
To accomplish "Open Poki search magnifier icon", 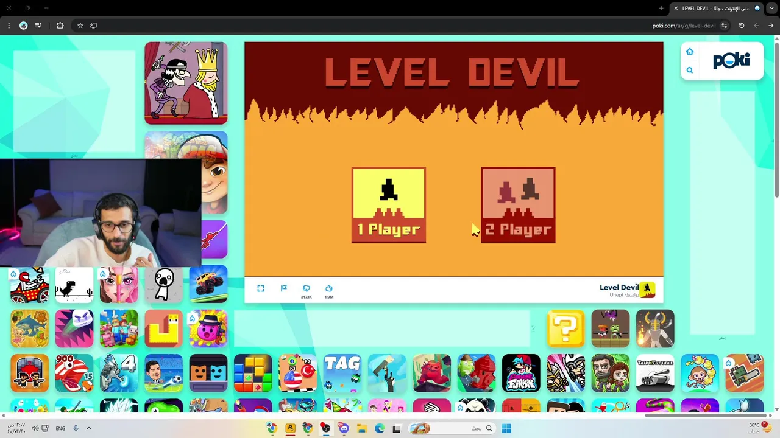I will click(x=690, y=70).
